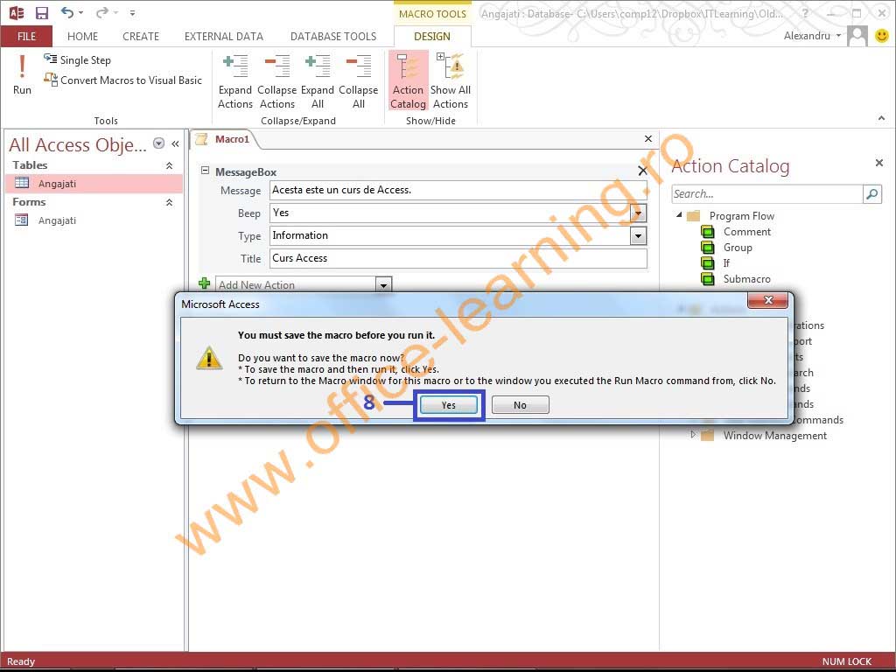Click Convert Macros to Visual Basic
This screenshot has width=896, height=672.
[x=122, y=80]
